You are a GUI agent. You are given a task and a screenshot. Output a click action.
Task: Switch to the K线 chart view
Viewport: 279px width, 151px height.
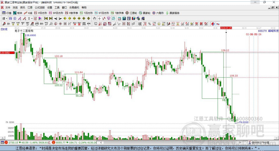[x=28, y=13]
